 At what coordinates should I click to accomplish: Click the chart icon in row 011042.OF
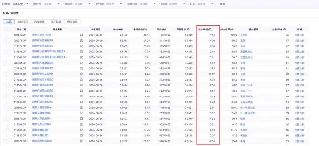pyautogui.click(x=82, y=96)
